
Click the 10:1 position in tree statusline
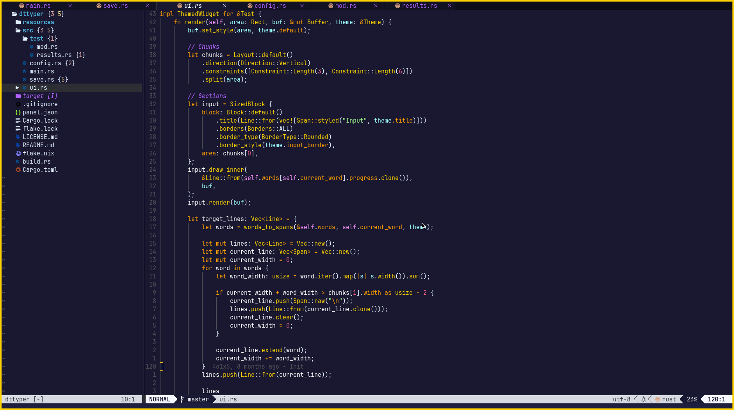tap(128, 399)
